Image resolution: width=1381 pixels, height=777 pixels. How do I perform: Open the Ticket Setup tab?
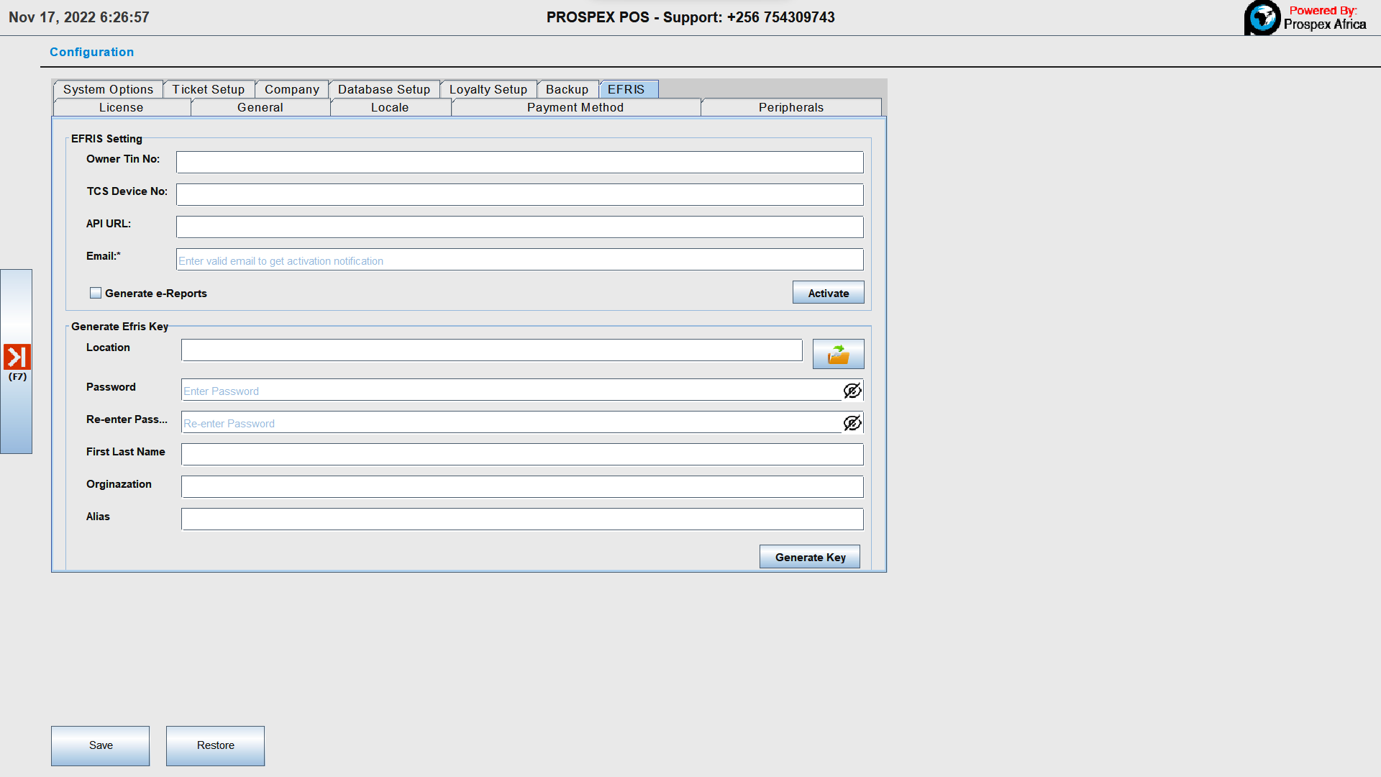tap(208, 89)
